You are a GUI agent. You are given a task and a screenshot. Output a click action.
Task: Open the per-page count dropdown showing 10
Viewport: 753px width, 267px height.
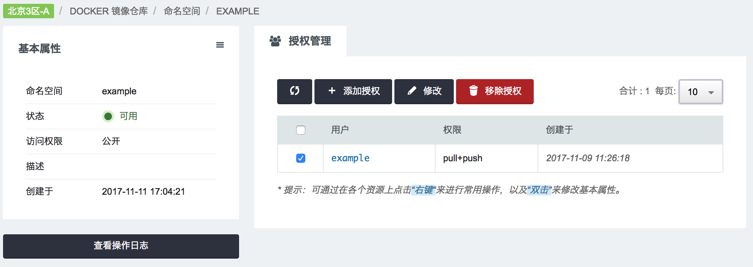point(700,92)
